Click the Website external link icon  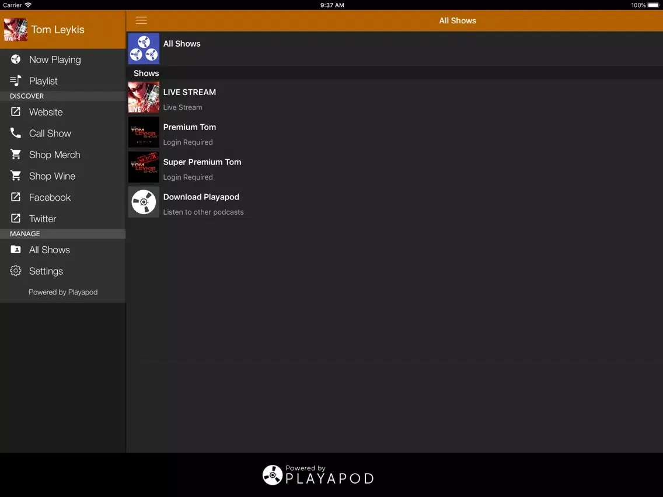[16, 111]
